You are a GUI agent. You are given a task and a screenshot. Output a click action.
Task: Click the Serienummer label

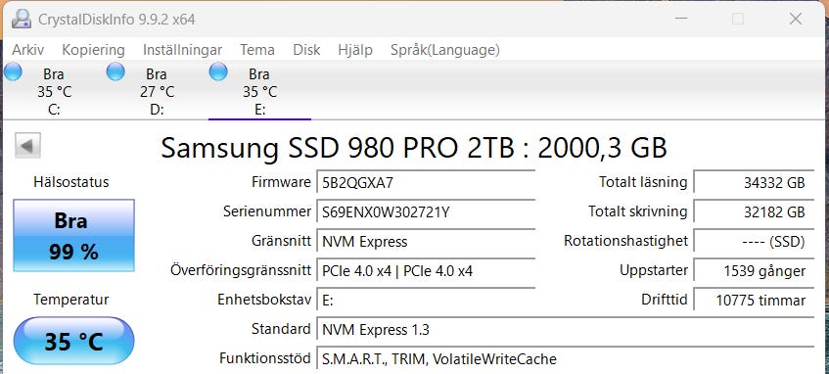click(x=267, y=211)
